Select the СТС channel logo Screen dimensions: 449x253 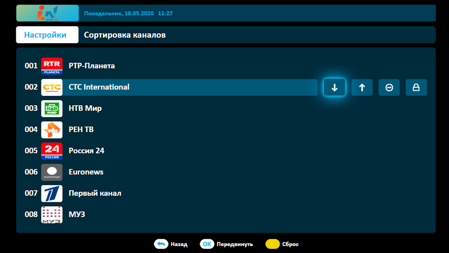[52, 87]
